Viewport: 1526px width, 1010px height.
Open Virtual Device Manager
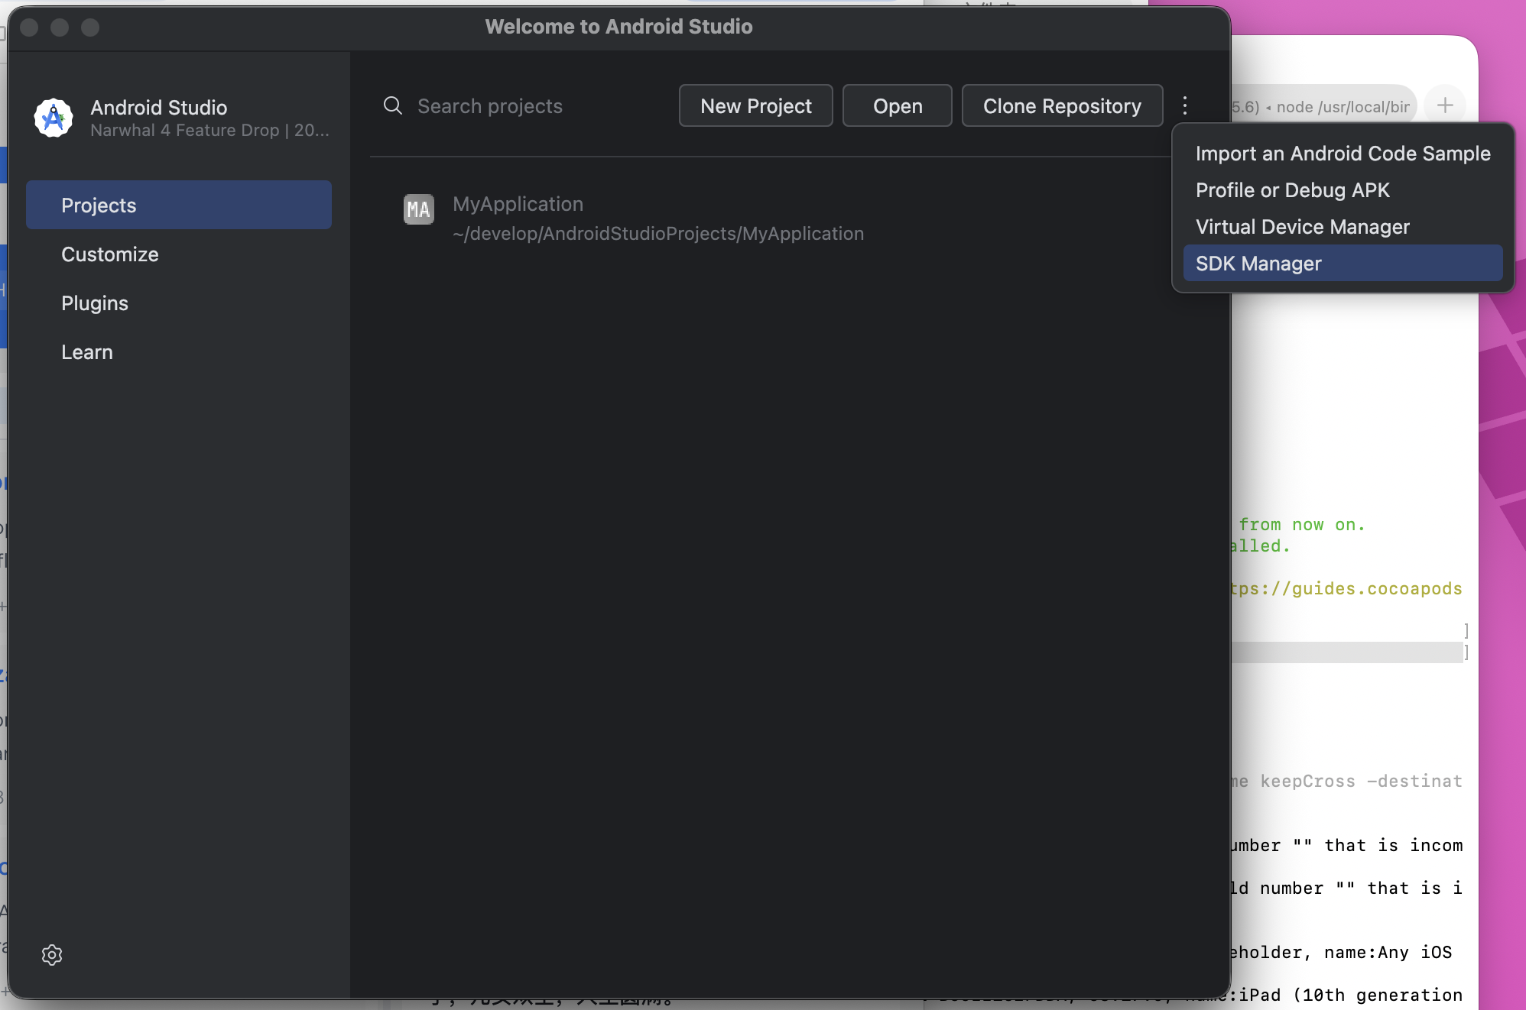coord(1302,227)
